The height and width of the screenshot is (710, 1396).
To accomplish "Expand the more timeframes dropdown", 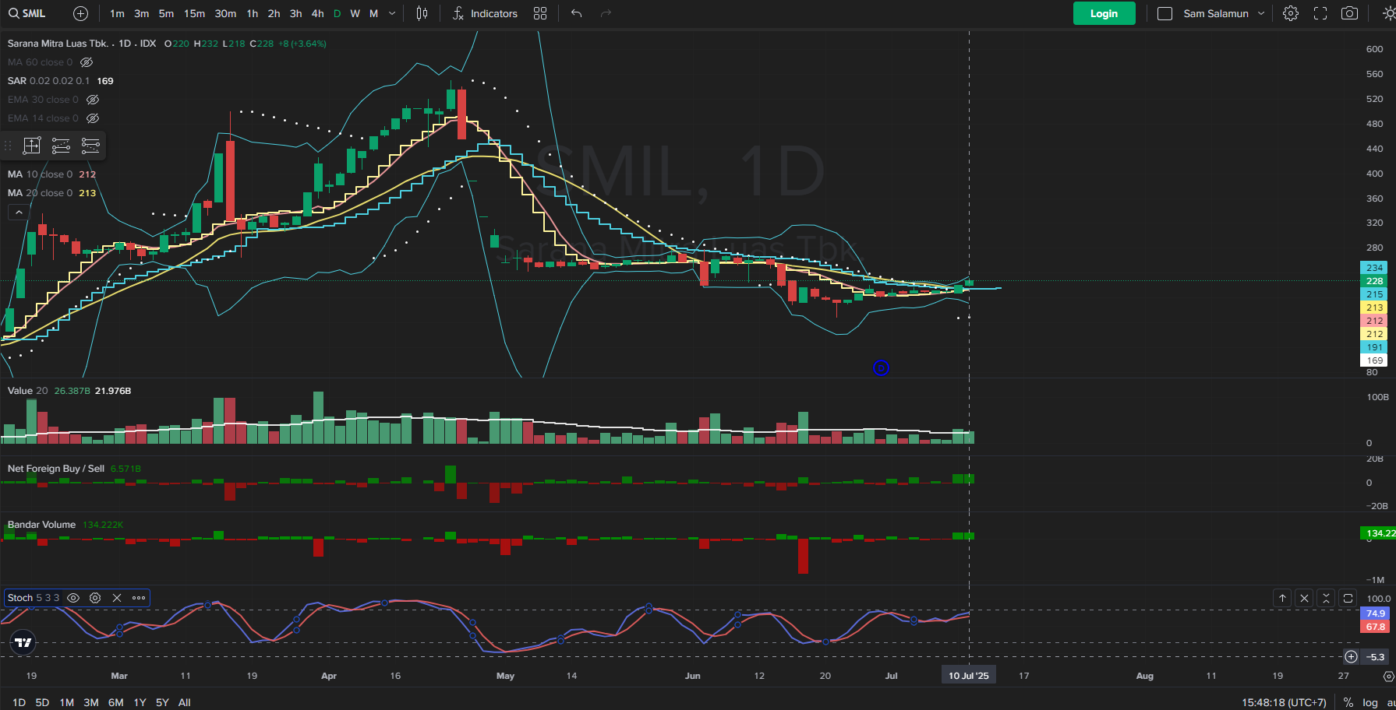I will pyautogui.click(x=392, y=13).
